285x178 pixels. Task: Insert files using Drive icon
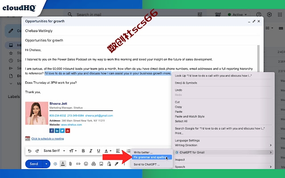94,164
